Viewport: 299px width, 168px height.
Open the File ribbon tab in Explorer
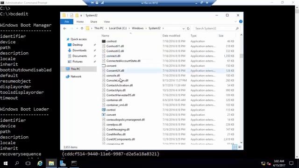tap(67, 22)
